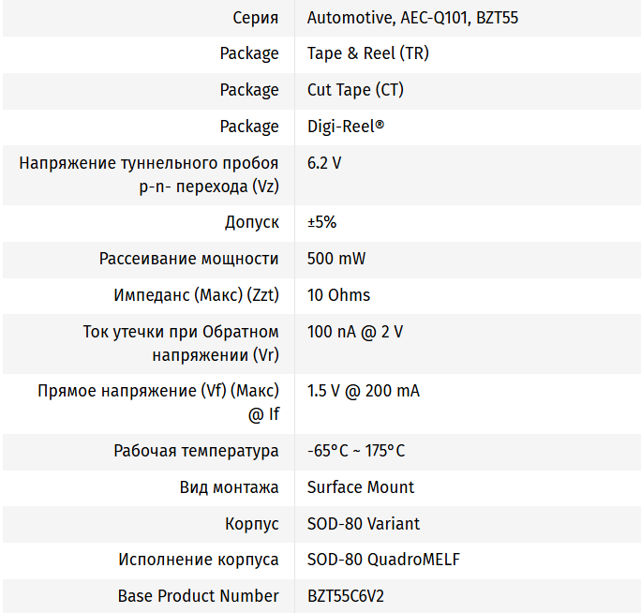Click the "Рассеивание мощности" label
Image resolution: width=641 pixels, height=613 pixels.
point(189,259)
